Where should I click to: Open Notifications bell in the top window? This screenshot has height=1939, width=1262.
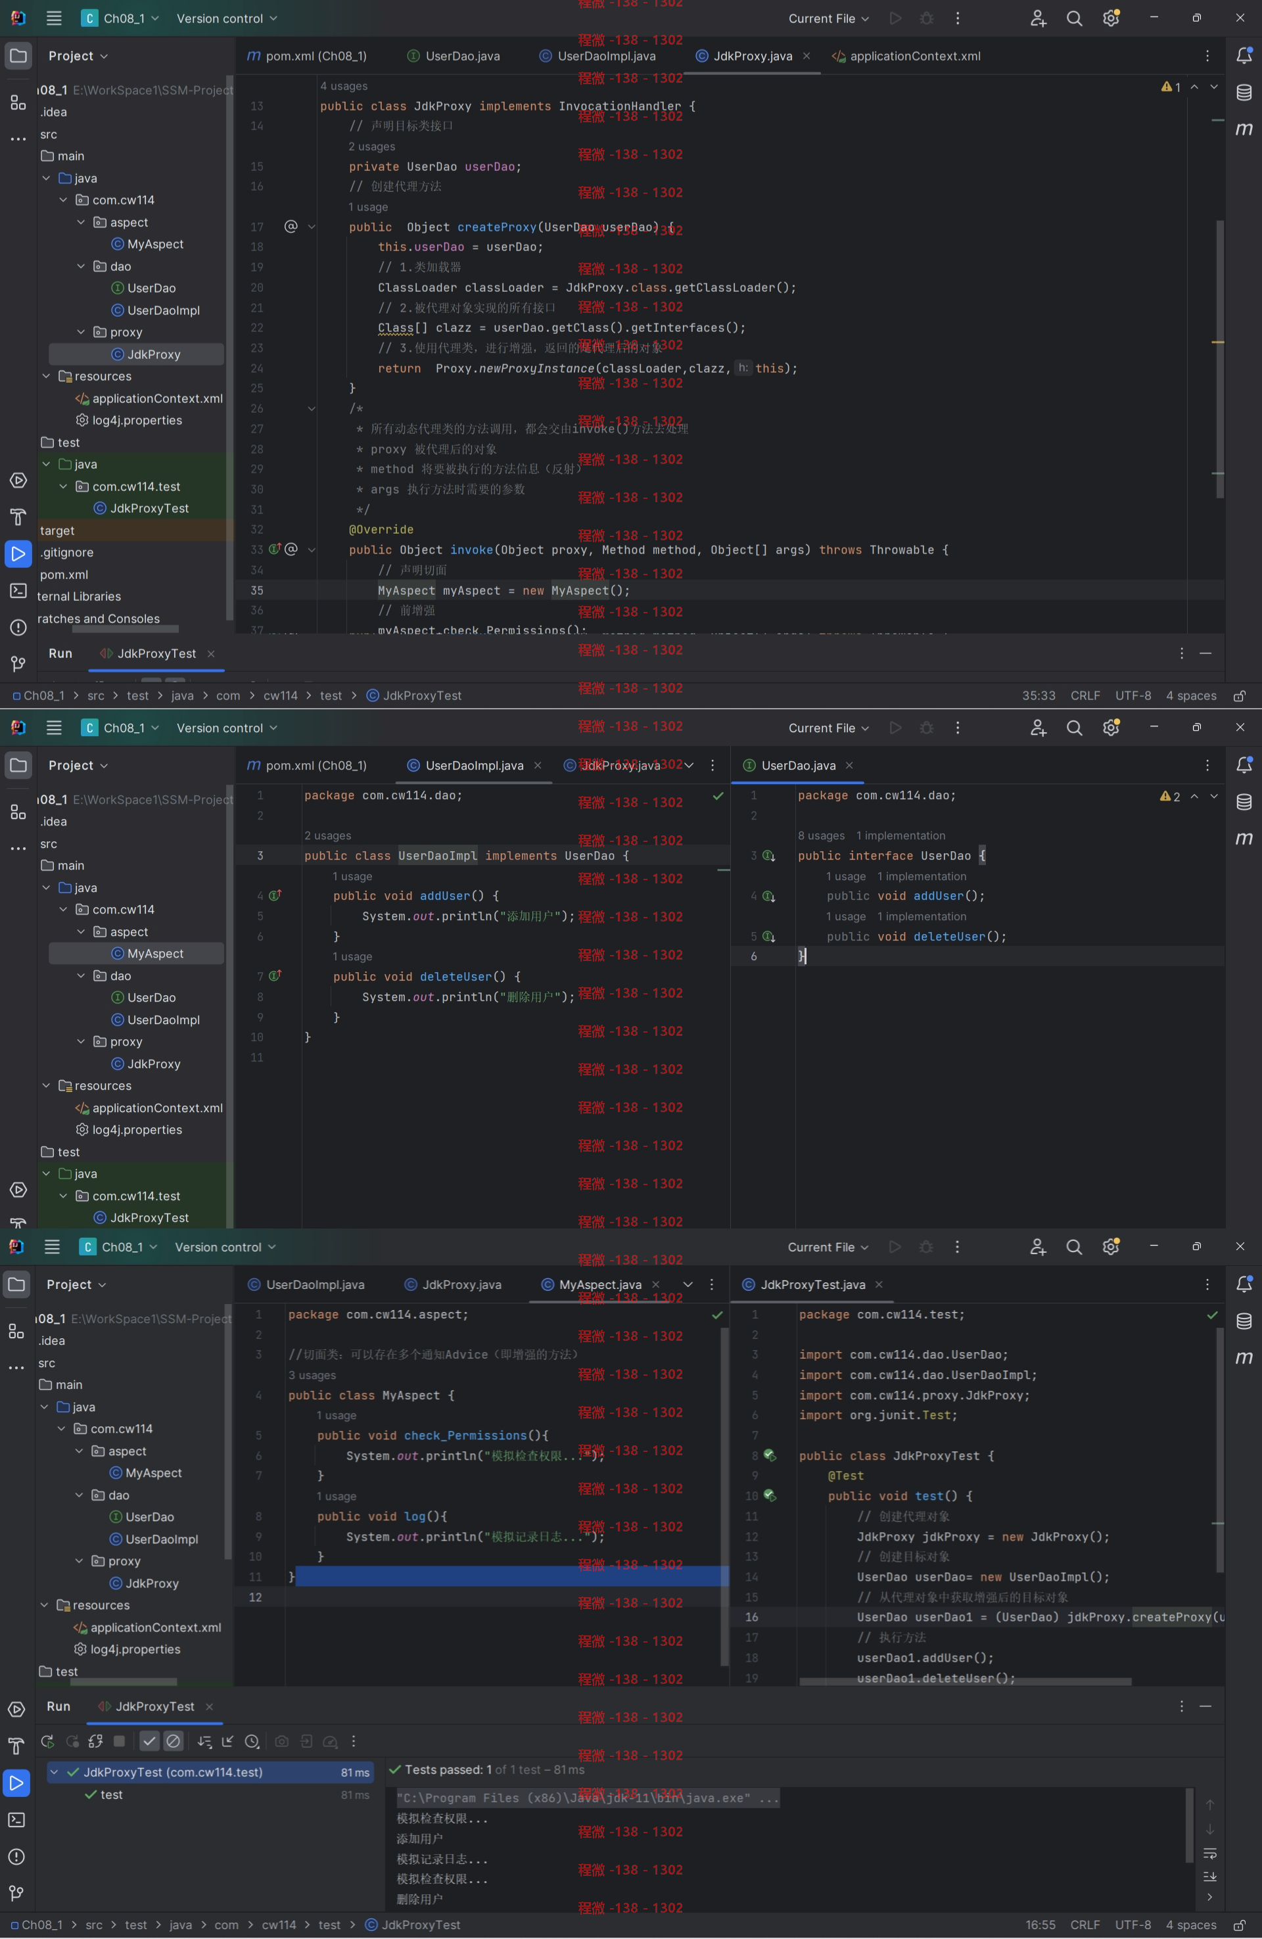(1244, 55)
